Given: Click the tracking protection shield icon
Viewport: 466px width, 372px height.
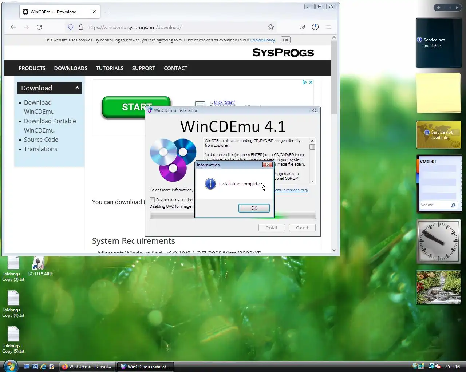Looking at the screenshot, I should [71, 27].
